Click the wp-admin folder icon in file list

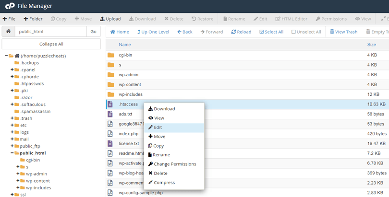pos(111,75)
